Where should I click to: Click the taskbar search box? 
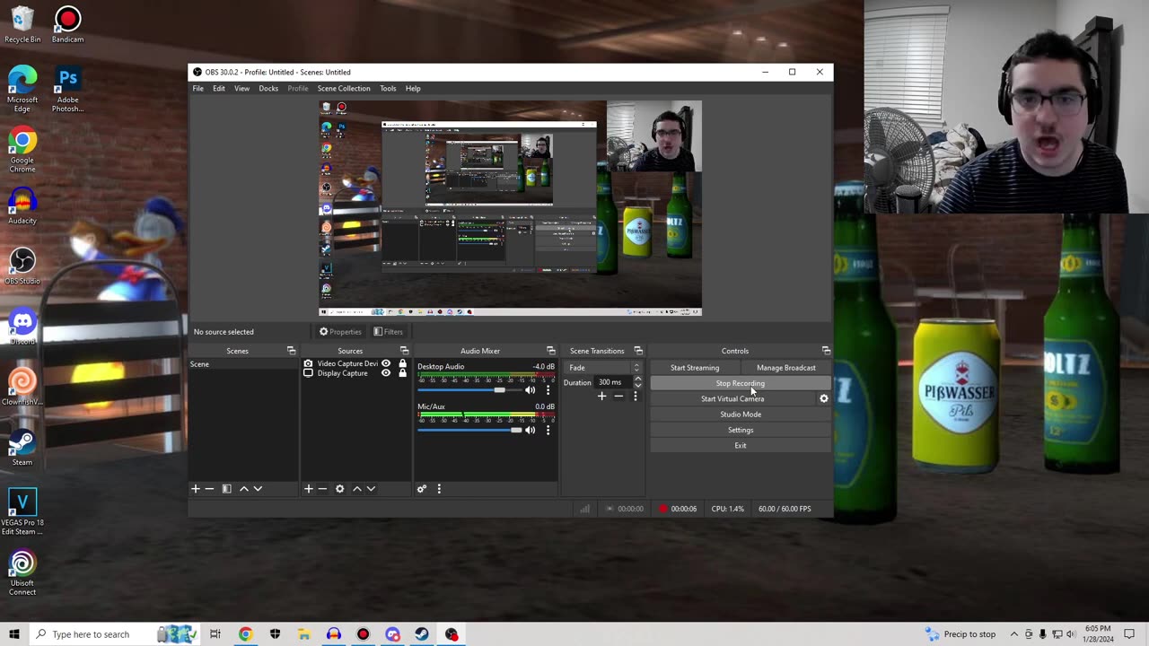click(115, 634)
